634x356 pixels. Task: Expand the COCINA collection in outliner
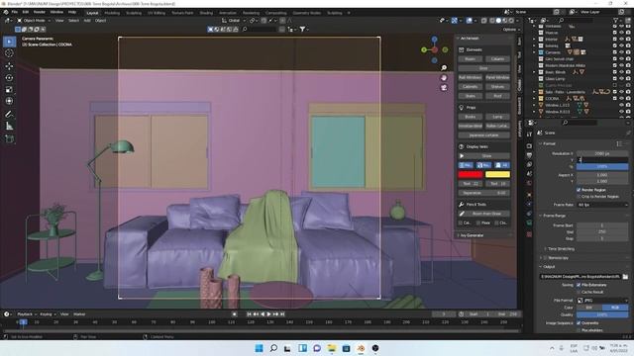(534, 99)
